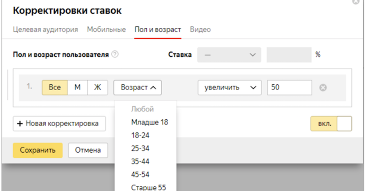Close the bid adjustments dialog
The image size is (366, 191).
[356, 2]
